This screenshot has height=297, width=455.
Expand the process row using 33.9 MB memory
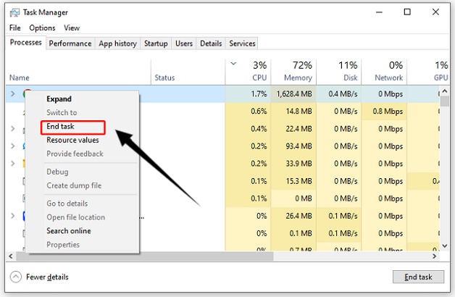click(13, 163)
